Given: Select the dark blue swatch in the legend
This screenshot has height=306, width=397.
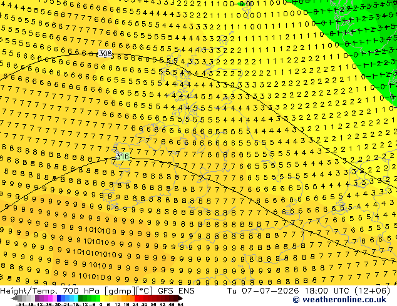Looking at the screenshot, I should coord(58,298).
